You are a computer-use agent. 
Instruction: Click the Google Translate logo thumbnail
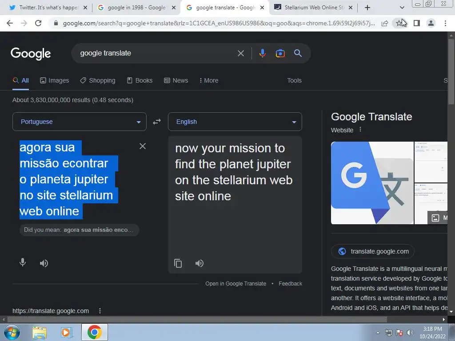pyautogui.click(x=372, y=182)
